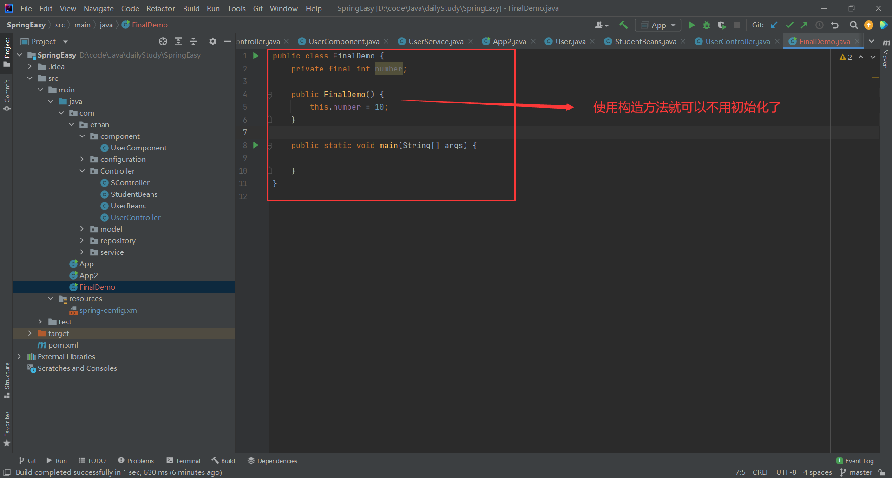Select spring-config.xml in project tree

(109, 310)
